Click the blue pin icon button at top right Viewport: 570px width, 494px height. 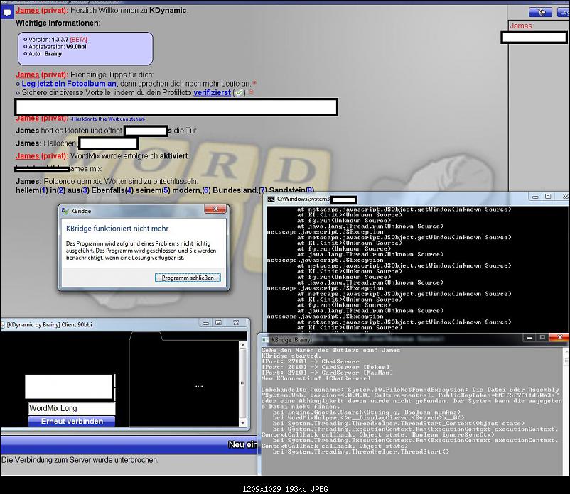[542, 12]
